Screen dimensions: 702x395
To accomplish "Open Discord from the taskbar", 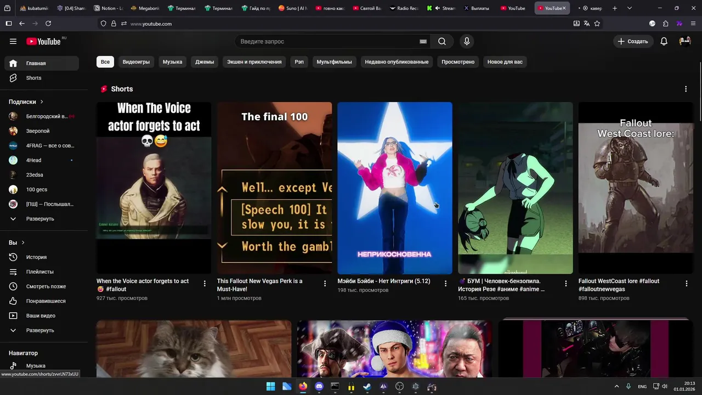I will 319,386.
